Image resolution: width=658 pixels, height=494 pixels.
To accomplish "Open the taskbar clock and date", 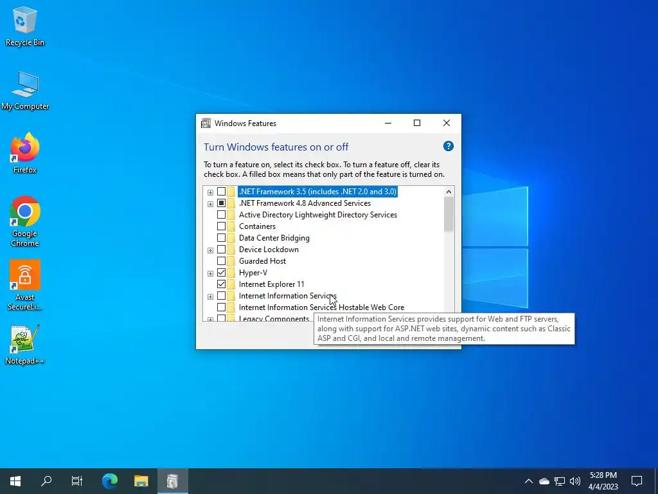I will [603, 481].
